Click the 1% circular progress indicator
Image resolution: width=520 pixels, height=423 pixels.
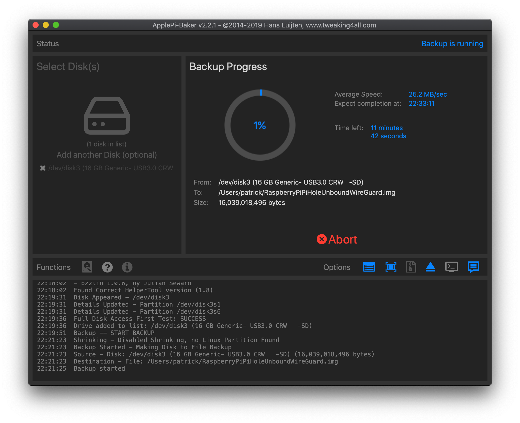click(260, 125)
